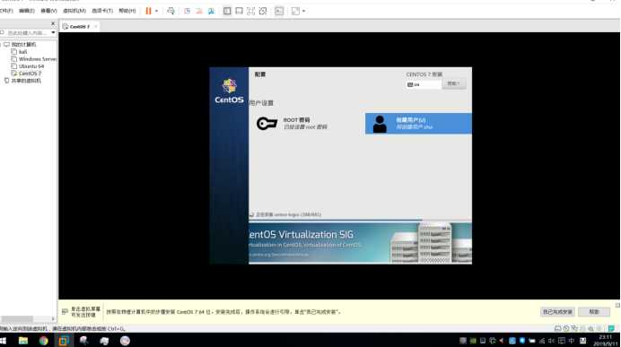Open File Explorer from the taskbar
The image size is (621, 347).
(x=23, y=340)
